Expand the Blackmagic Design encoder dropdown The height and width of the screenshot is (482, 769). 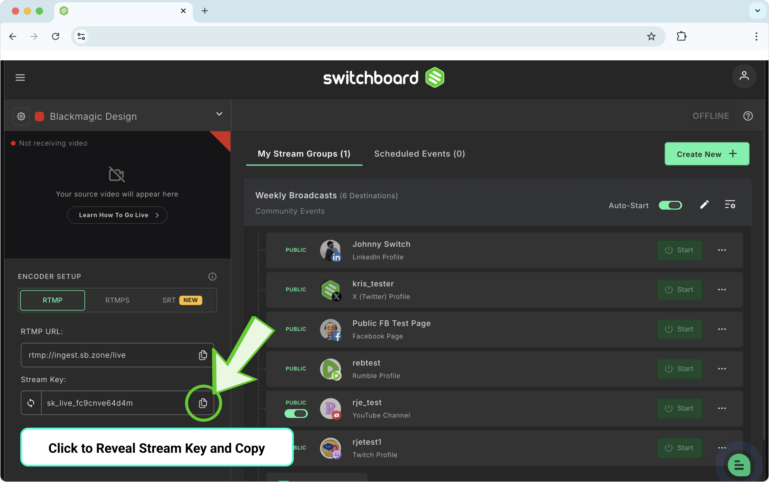pos(219,114)
